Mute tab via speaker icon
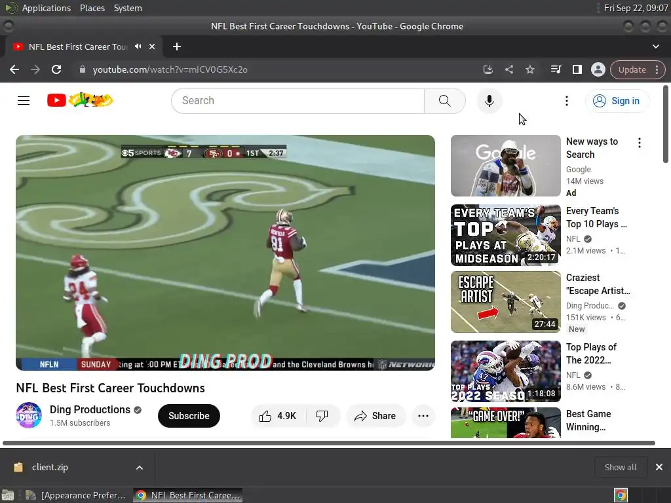Screen dimensions: 671x503 point(138,47)
